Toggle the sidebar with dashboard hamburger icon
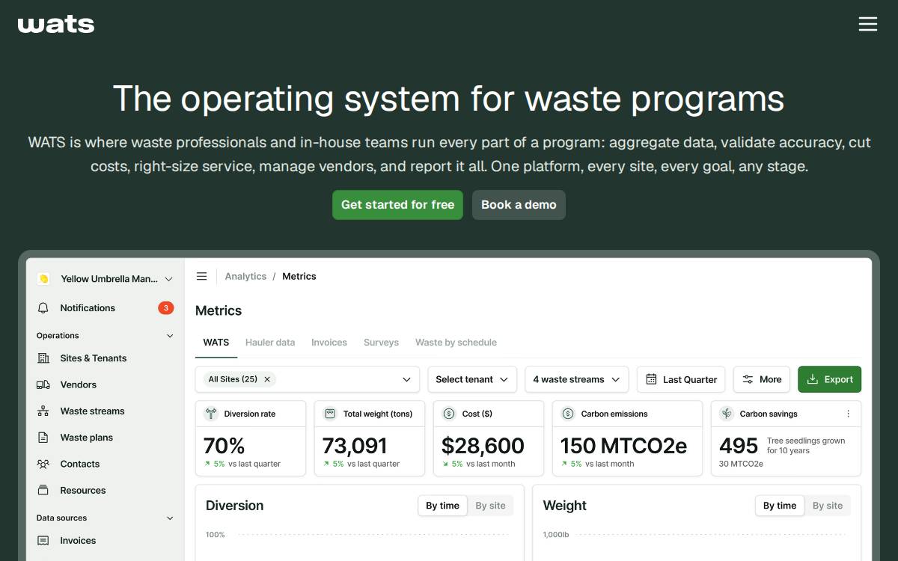Image resolution: width=898 pixels, height=561 pixels. click(x=201, y=277)
